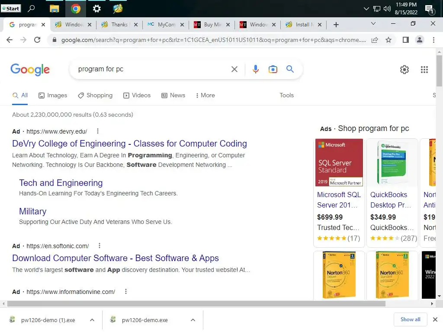Open notification center icon
The image size is (443, 332).
[x=430, y=10]
